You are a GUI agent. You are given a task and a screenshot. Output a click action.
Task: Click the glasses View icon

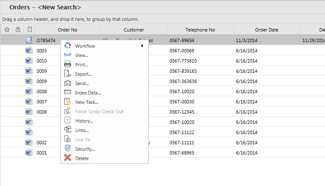pos(68,55)
